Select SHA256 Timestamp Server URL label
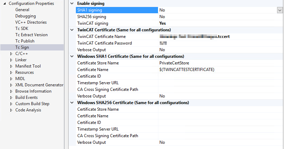The width and height of the screenshot is (284, 149). tap(98, 129)
